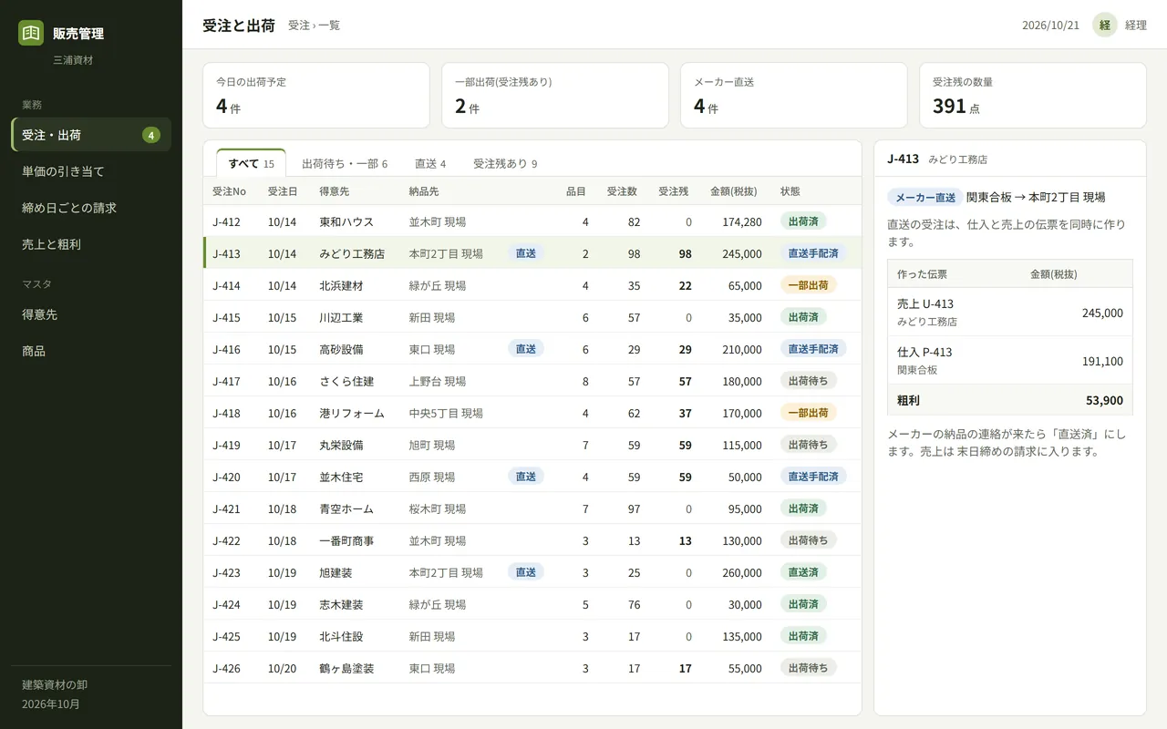Sort by the 受注No column header
Viewport: 1167px width, 729px height.
click(230, 191)
